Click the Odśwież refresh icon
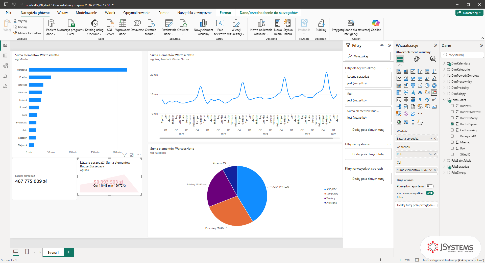 pos(183,27)
